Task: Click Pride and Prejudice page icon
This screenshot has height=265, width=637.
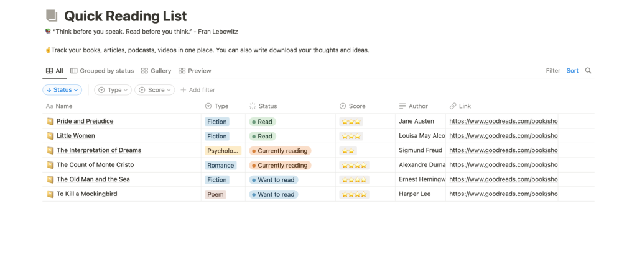Action: click(50, 122)
